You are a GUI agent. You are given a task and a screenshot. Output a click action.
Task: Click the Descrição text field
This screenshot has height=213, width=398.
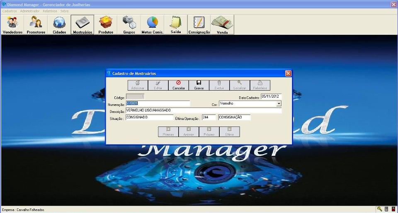[203, 110]
